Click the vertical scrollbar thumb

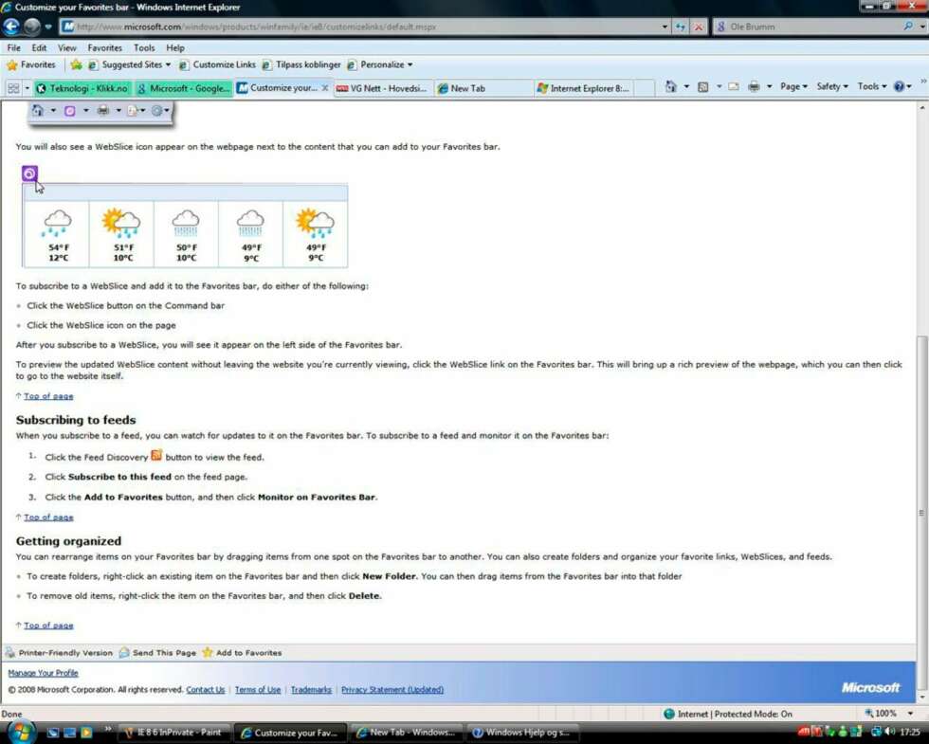921,513
